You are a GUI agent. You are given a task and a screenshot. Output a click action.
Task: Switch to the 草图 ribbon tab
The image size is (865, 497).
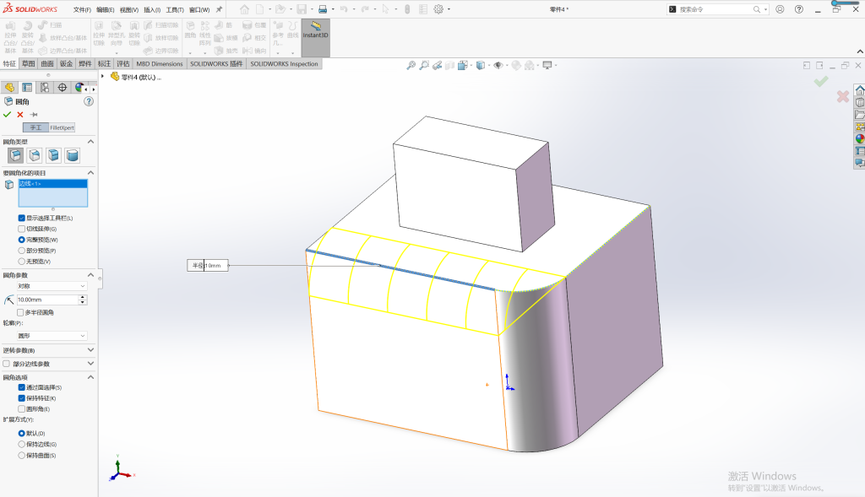click(28, 64)
